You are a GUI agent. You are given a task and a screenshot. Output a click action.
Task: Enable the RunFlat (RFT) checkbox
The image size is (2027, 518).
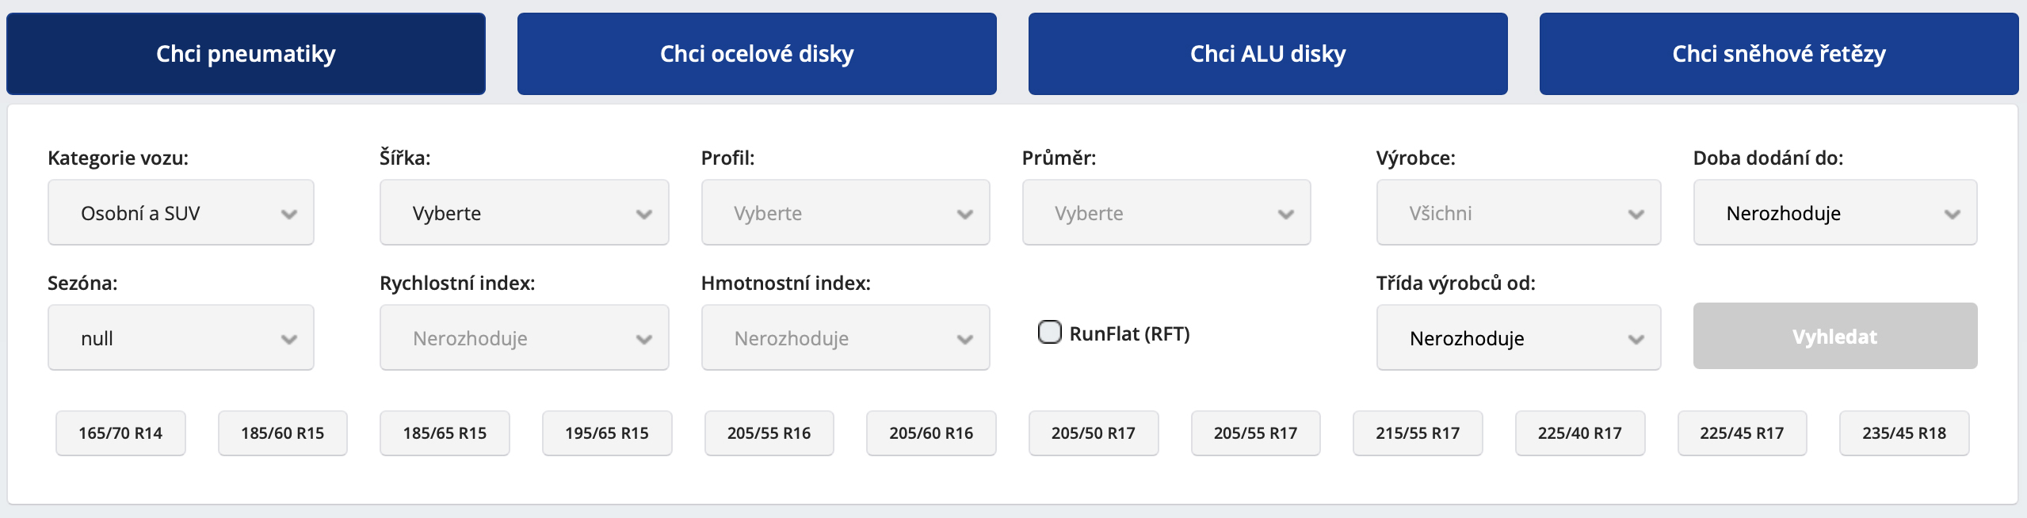click(x=1050, y=333)
